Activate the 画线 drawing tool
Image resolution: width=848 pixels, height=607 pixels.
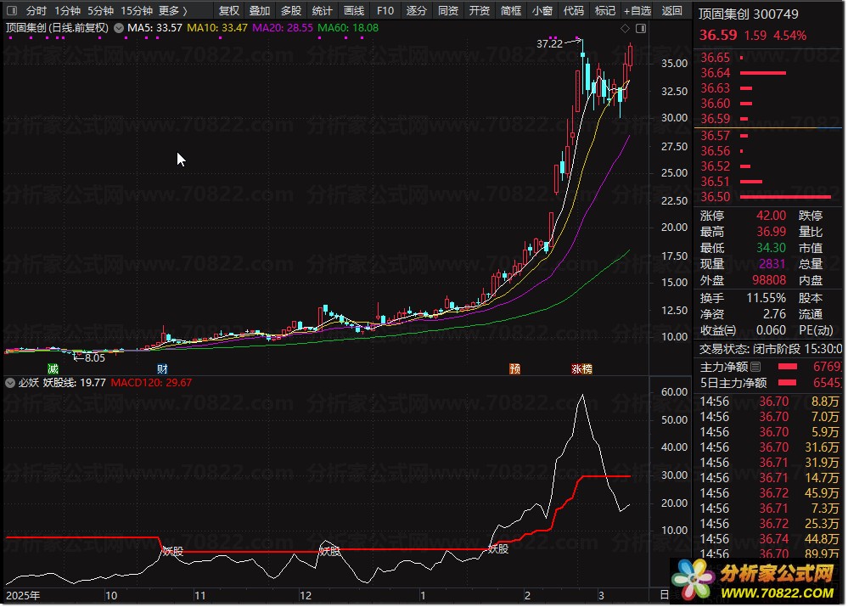[x=354, y=10]
